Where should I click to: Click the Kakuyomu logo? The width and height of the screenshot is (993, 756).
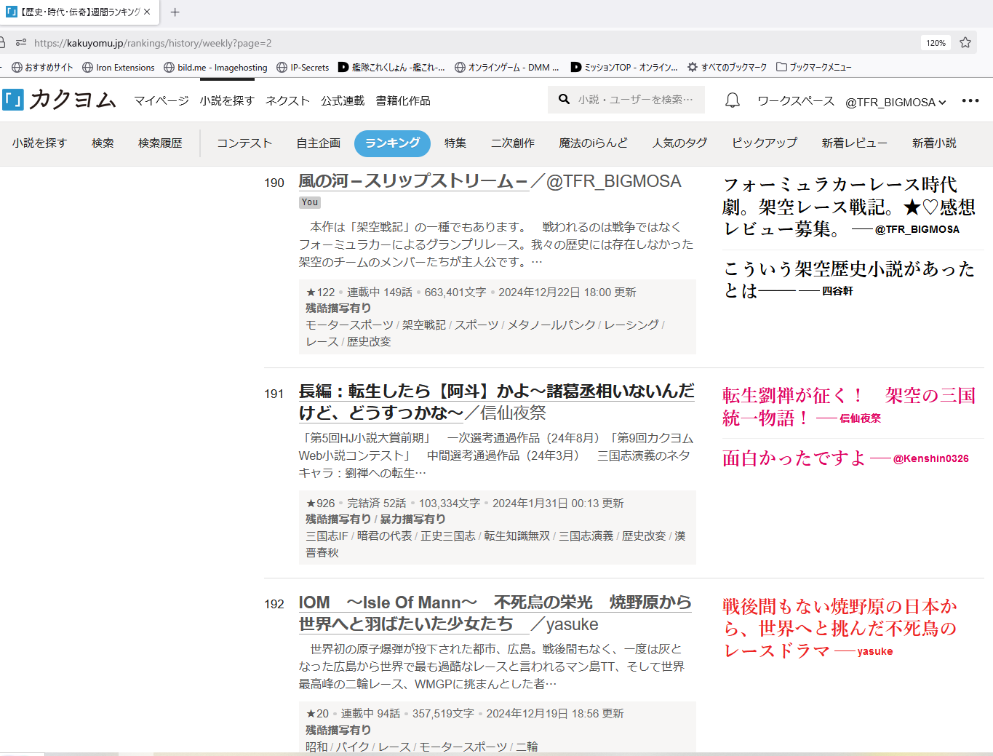60,100
